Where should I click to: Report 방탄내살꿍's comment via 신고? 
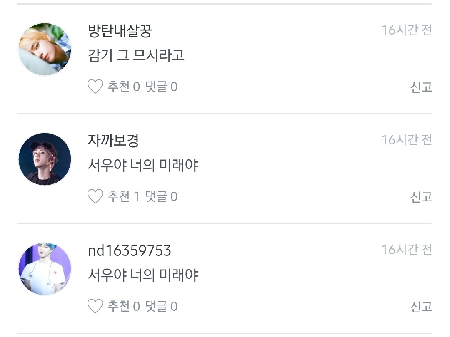(421, 87)
